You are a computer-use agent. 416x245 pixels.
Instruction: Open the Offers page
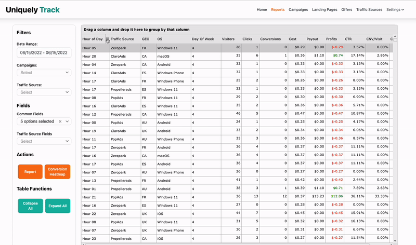[x=347, y=9]
